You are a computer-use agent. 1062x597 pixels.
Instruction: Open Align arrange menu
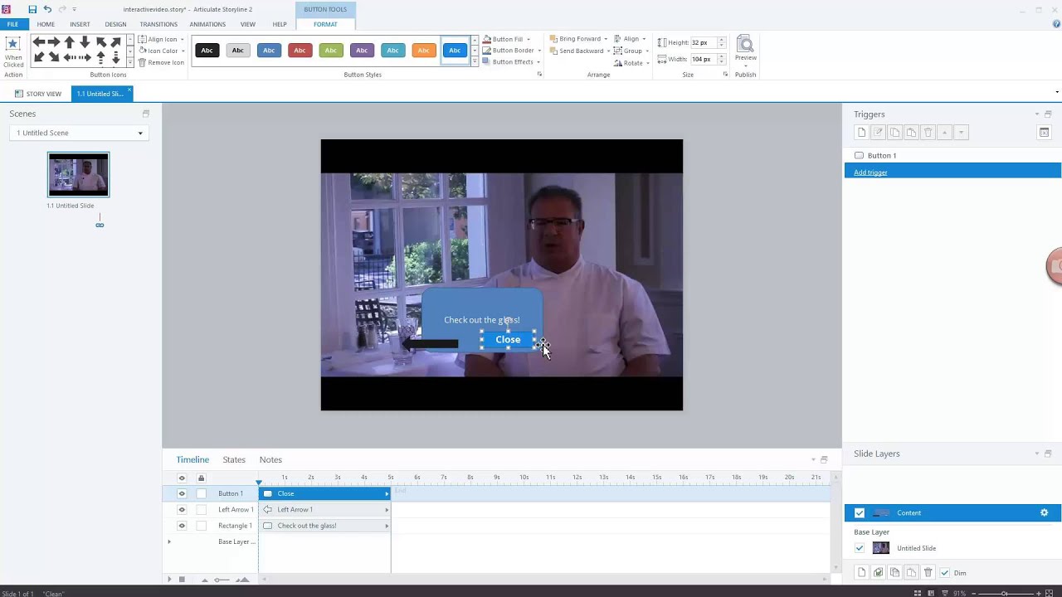[630, 39]
